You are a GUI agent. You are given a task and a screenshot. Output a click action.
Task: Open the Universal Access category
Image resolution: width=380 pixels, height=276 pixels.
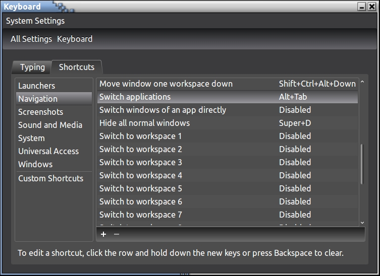(48, 151)
